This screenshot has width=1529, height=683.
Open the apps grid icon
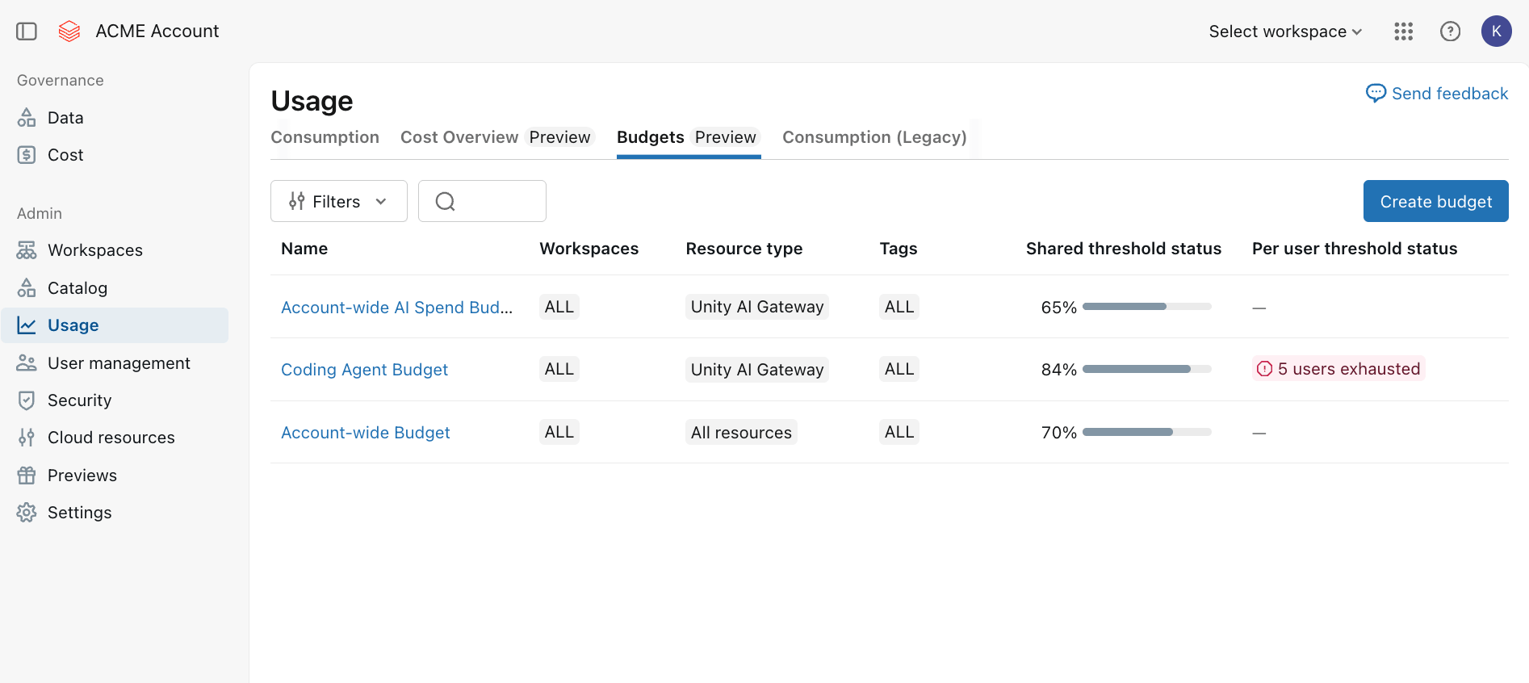pyautogui.click(x=1403, y=31)
